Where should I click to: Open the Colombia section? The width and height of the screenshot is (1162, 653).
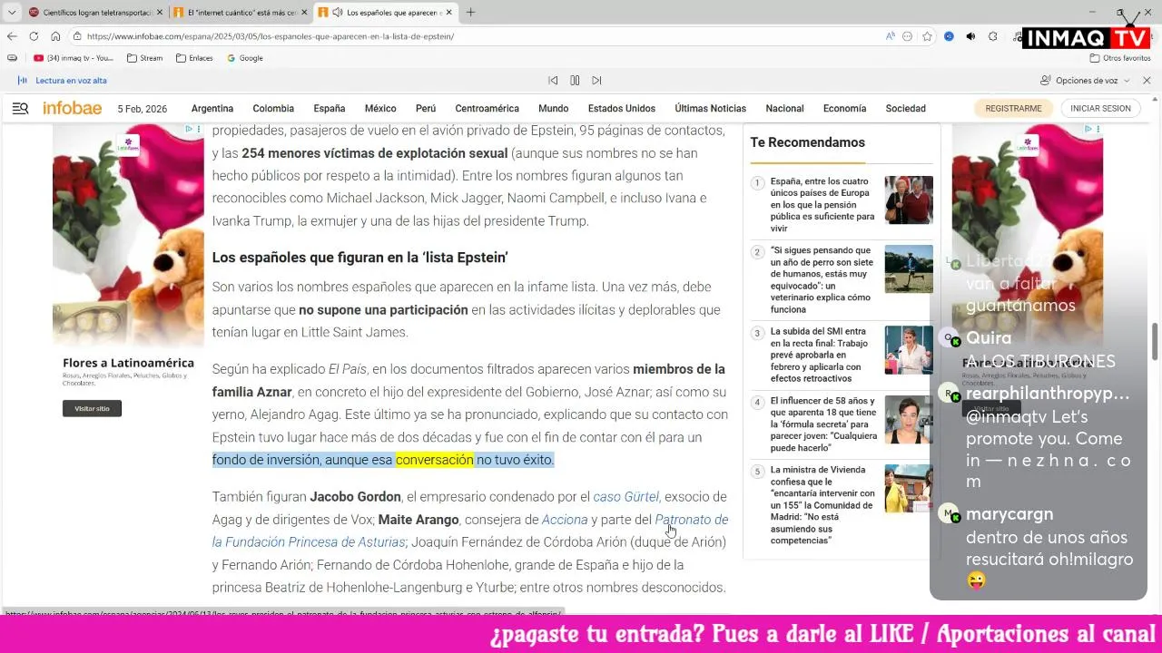(x=273, y=108)
